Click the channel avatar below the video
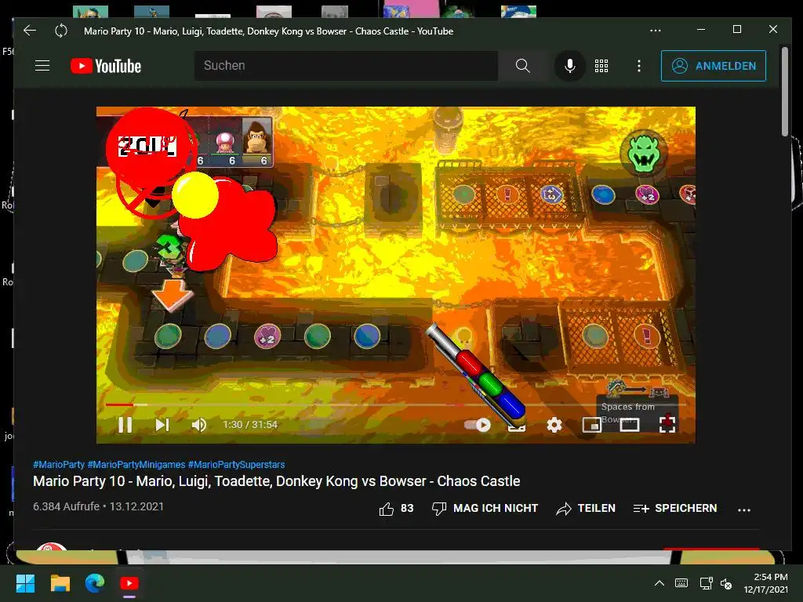This screenshot has height=602, width=803. pos(51,546)
